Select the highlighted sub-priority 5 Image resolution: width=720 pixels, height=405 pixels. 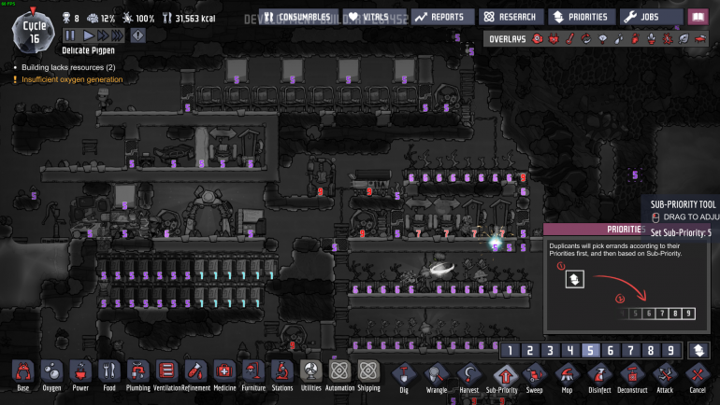[591, 351]
